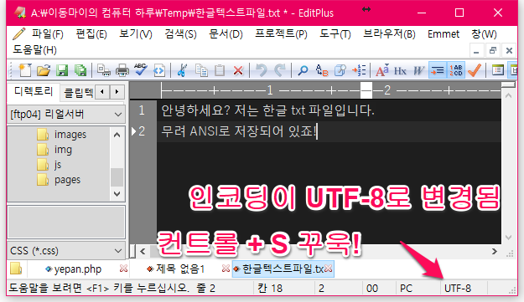524x302 pixels.
Task: Click the New file toolbar icon
Action: click(25, 70)
